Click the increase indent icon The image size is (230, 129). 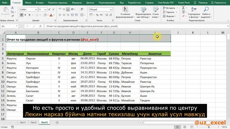point(76,15)
